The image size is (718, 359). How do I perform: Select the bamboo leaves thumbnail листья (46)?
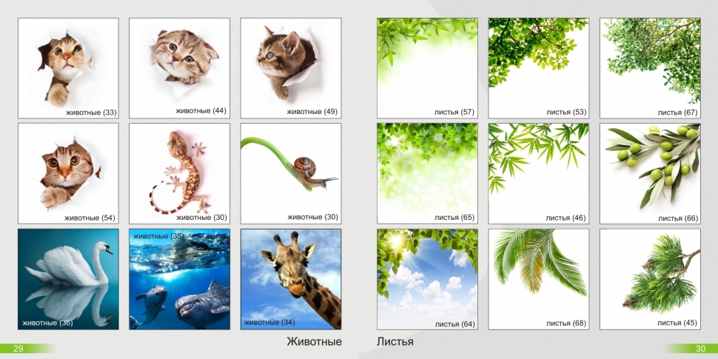tap(538, 173)
